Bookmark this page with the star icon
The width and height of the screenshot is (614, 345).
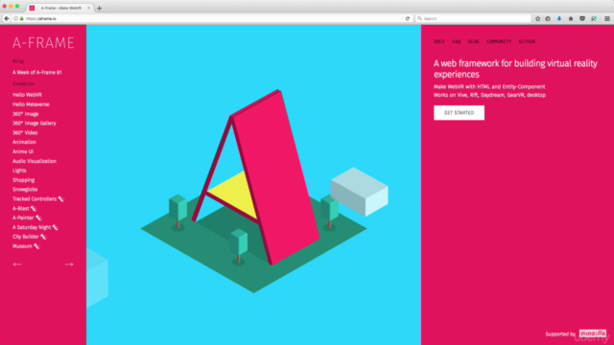coord(537,18)
